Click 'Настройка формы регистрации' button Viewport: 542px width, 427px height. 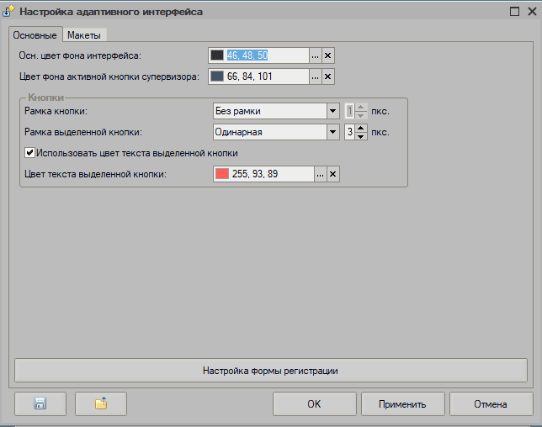tap(270, 370)
